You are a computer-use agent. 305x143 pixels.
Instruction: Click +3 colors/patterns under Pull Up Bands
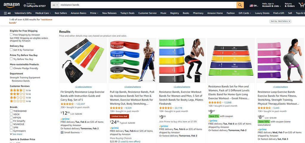click(133, 87)
